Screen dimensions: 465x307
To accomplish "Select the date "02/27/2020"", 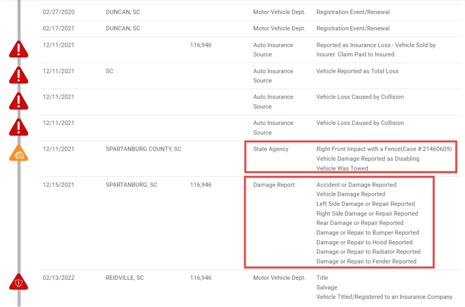I will tap(59, 12).
